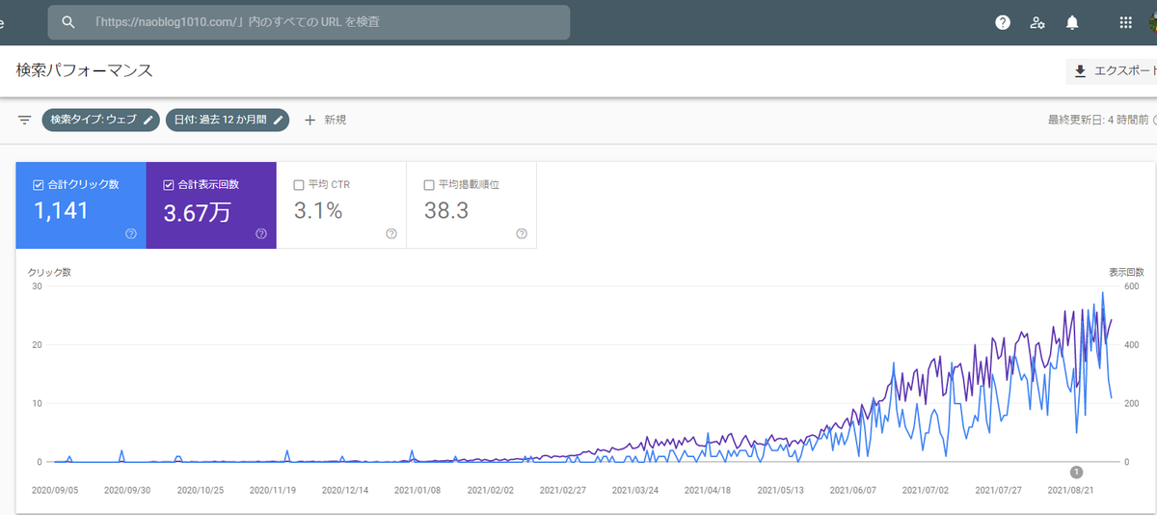The image size is (1157, 515).
Task: Click the エクスポート download button
Action: pyautogui.click(x=1112, y=71)
